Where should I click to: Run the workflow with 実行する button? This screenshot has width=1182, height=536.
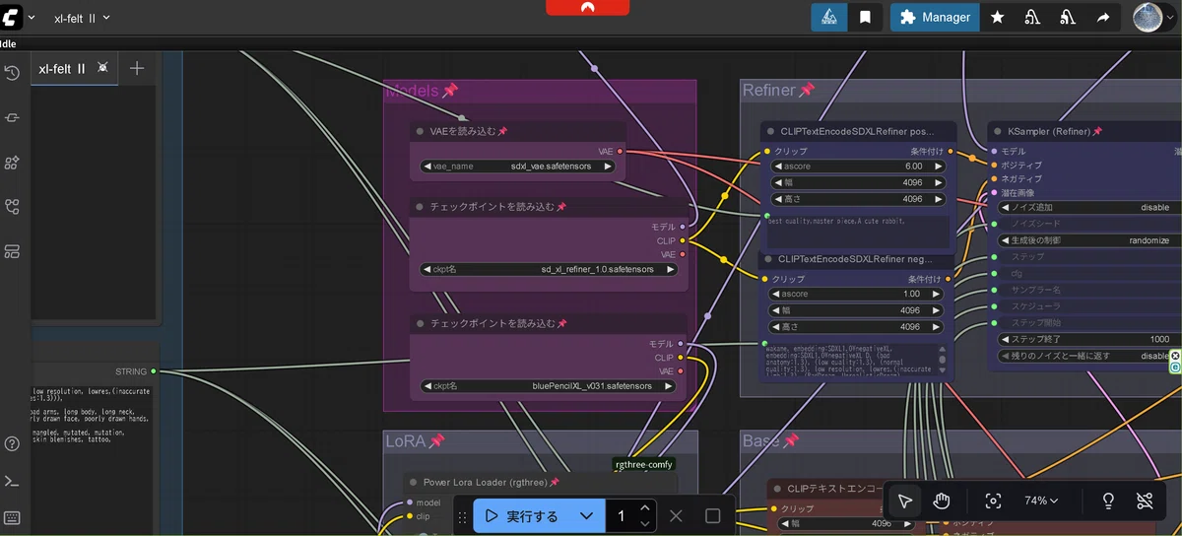pyautogui.click(x=523, y=515)
